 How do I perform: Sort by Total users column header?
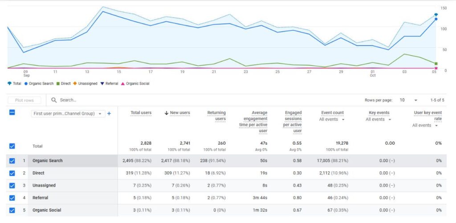[x=141, y=113]
